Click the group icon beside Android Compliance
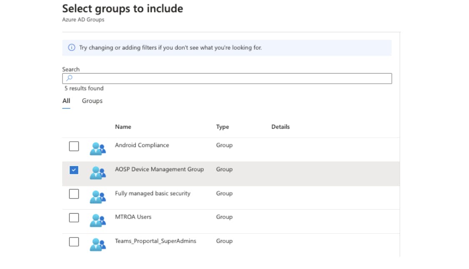 pos(98,149)
